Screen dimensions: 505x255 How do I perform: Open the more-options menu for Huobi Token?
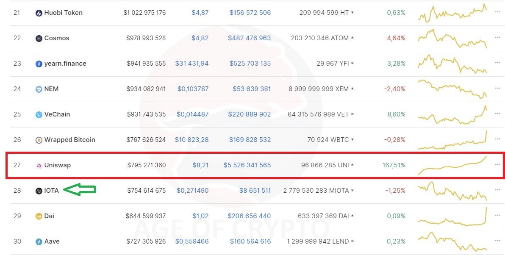tap(498, 12)
